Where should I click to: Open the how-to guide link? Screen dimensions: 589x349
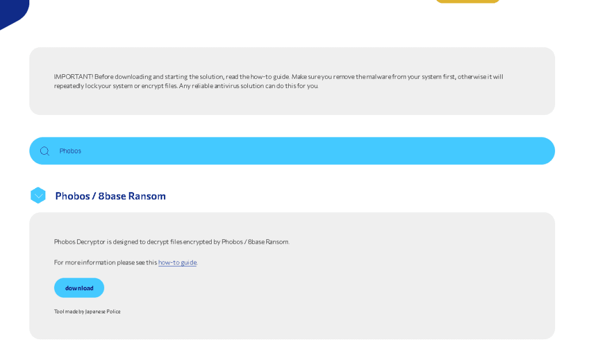(x=177, y=263)
